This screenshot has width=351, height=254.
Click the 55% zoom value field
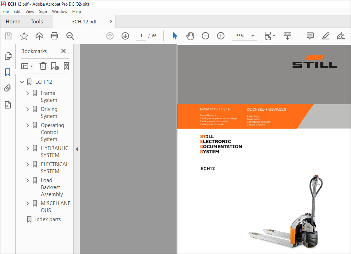click(x=240, y=36)
